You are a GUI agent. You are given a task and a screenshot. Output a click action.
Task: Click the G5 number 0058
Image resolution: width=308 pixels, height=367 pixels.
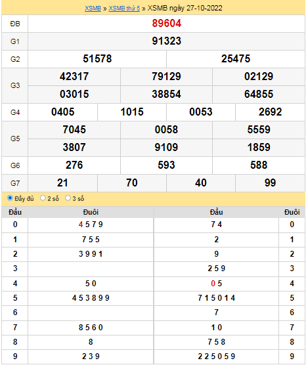166,130
